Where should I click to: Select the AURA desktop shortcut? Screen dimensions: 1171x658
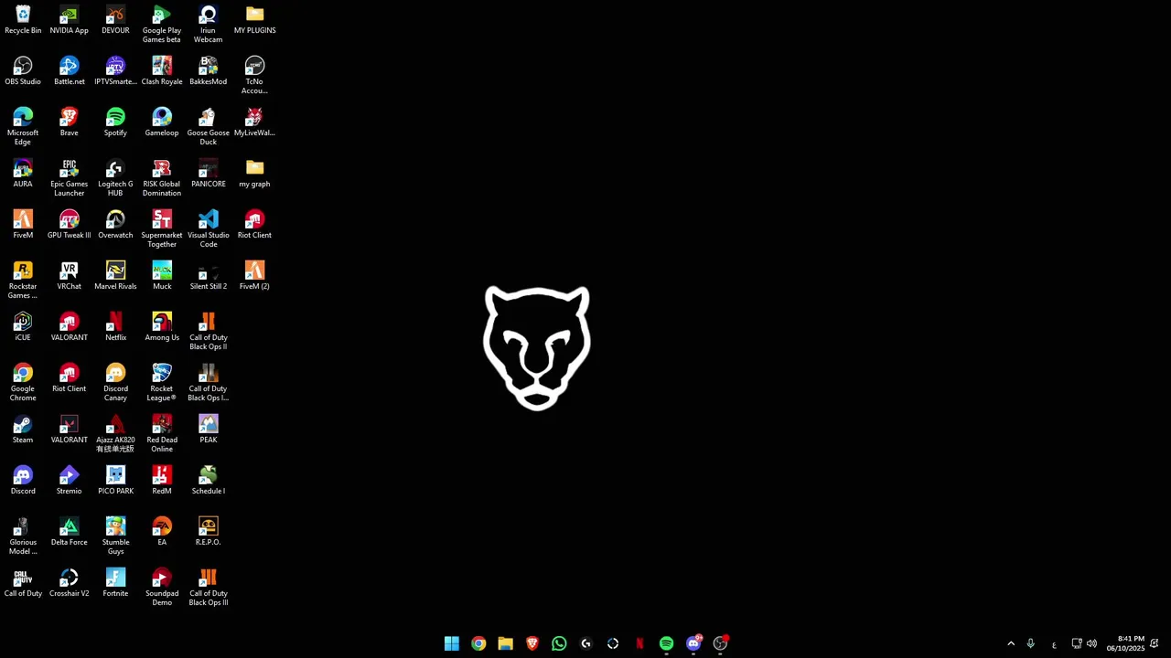(23, 174)
